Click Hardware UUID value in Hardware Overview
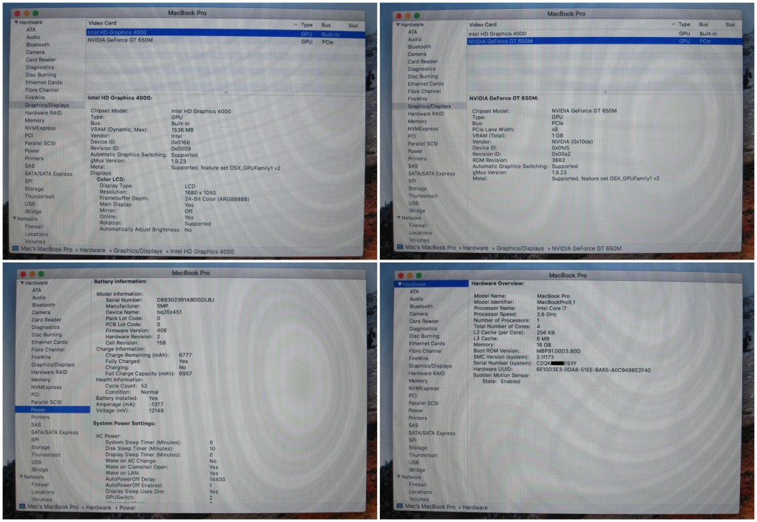Viewport: 757px width, 522px height. [594, 370]
